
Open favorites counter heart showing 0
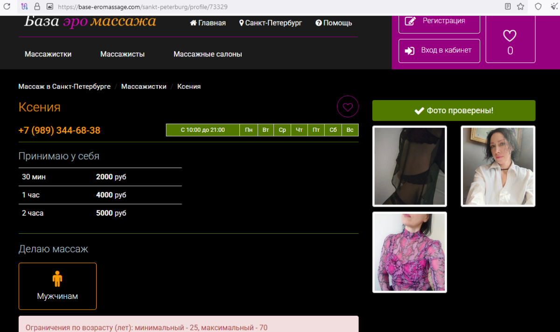510,39
